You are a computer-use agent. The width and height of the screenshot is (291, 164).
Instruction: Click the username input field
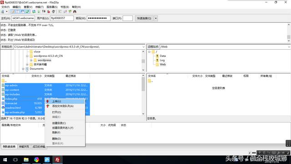point(62,18)
